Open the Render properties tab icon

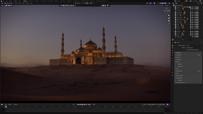point(172,46)
